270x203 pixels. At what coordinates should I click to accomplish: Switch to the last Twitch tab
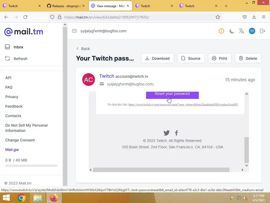coord(199,6)
